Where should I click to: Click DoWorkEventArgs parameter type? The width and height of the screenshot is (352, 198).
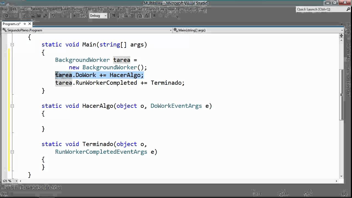(176, 106)
